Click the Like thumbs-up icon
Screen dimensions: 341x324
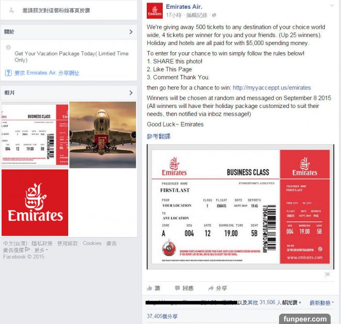(x=149, y=288)
